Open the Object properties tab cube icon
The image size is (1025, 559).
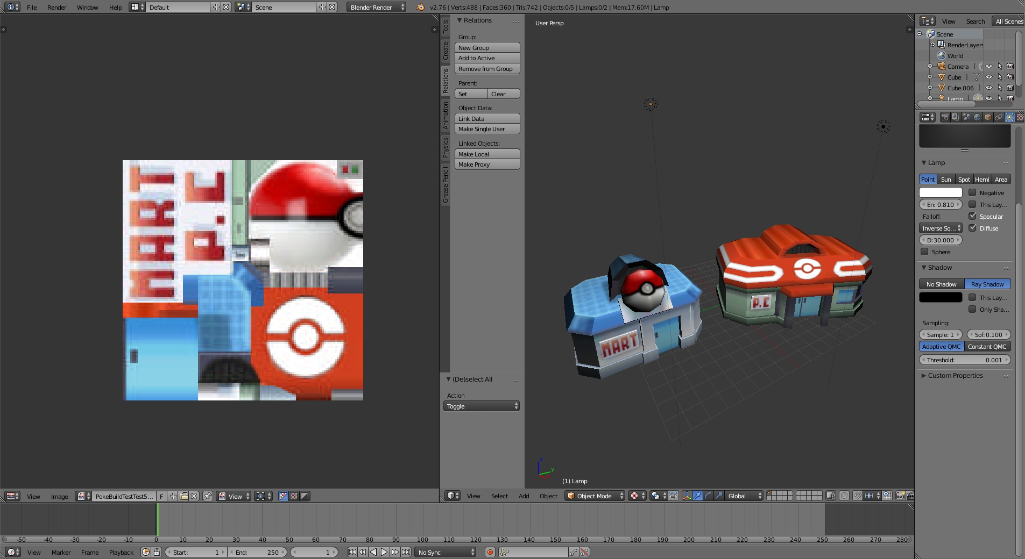pos(988,117)
